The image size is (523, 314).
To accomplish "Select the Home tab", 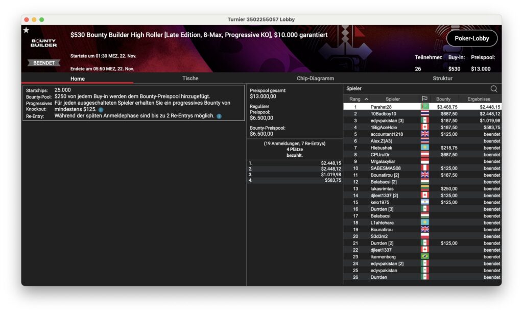I will [78, 79].
